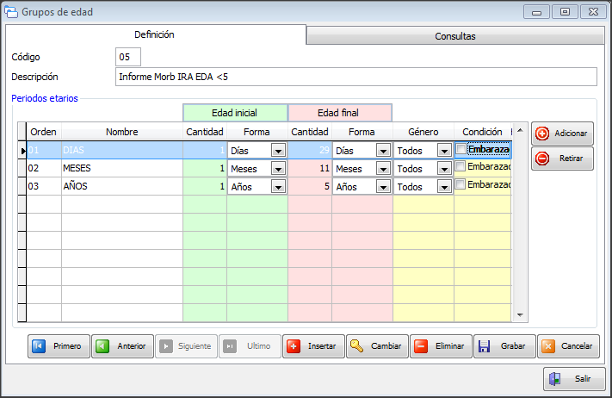
Task: Click the initial Cantidad cell in the AÑOS row
Action: tap(205, 186)
